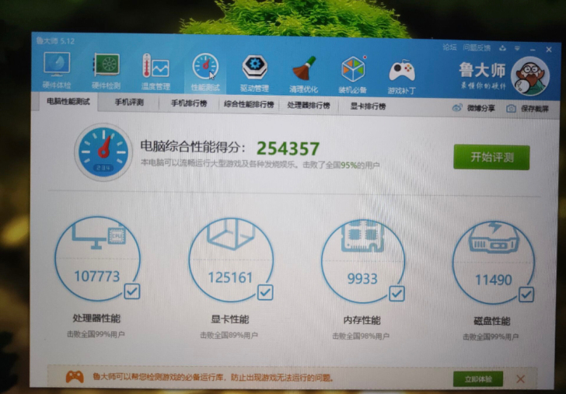Click the 磁盘性能 disk drive graphic
The height and width of the screenshot is (394, 566).
pyautogui.click(x=494, y=237)
